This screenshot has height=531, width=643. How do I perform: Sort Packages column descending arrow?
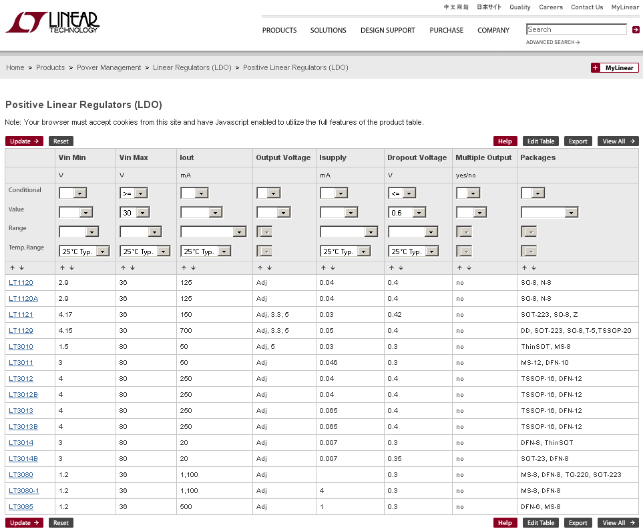tap(533, 268)
